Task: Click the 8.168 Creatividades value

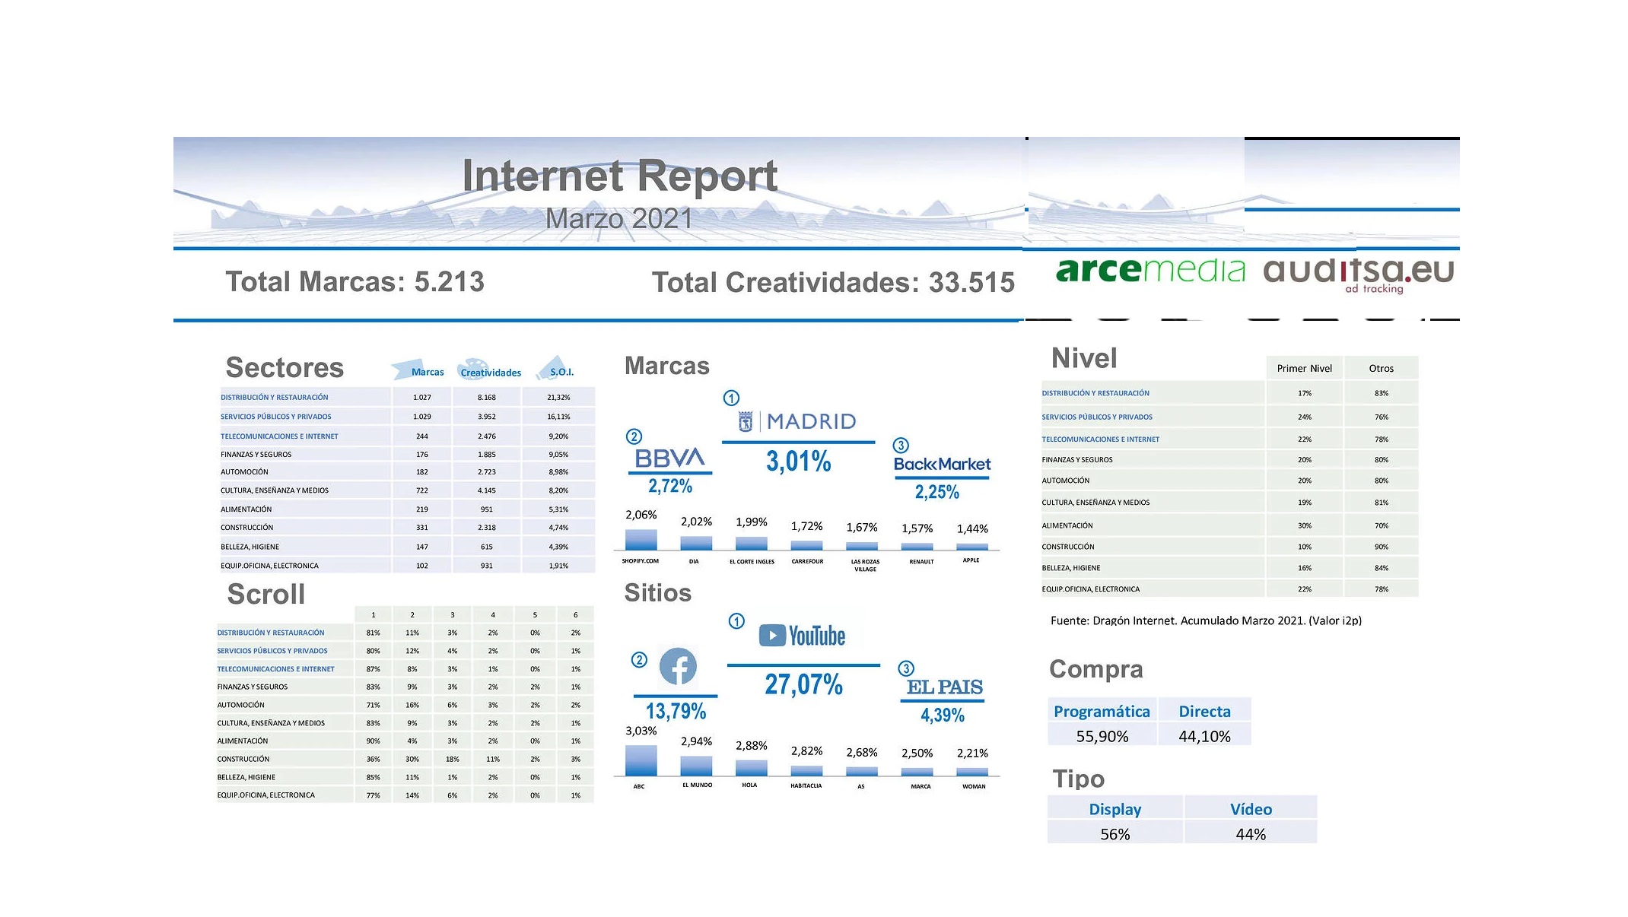Action: 487,397
